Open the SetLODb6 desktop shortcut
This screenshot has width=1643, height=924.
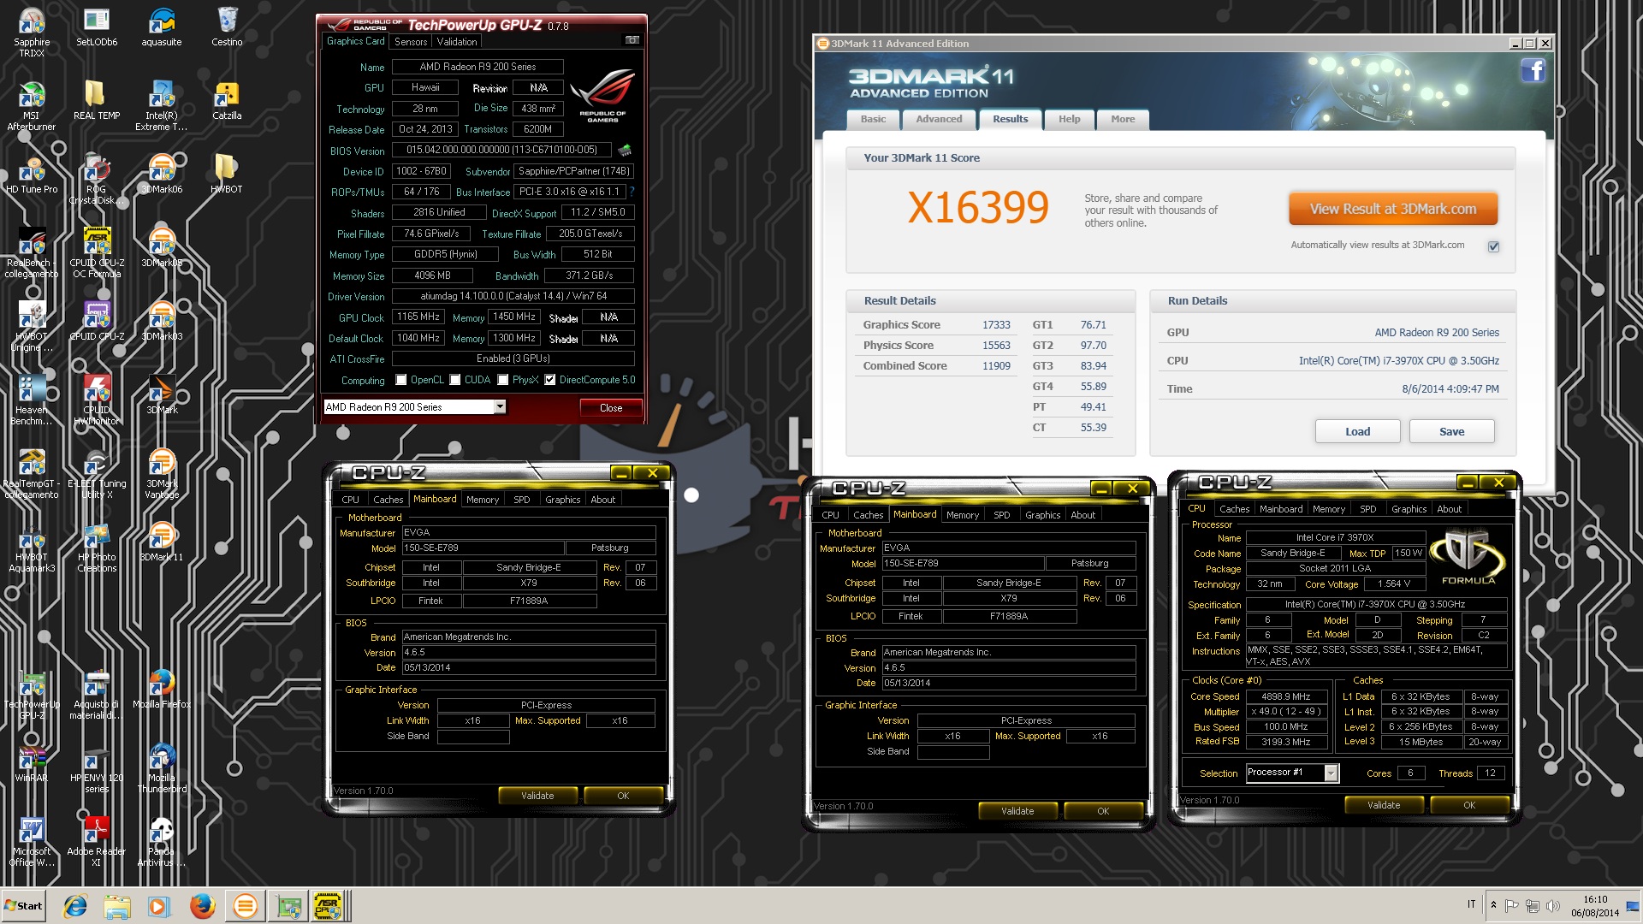pos(97,27)
